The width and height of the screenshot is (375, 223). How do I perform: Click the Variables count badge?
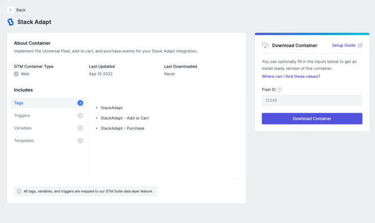point(80,128)
